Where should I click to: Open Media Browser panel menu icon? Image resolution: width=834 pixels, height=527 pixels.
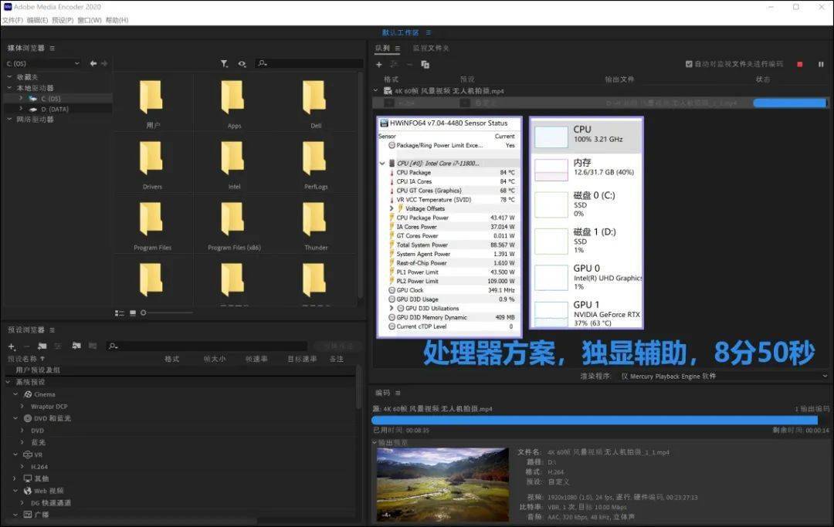(x=53, y=49)
